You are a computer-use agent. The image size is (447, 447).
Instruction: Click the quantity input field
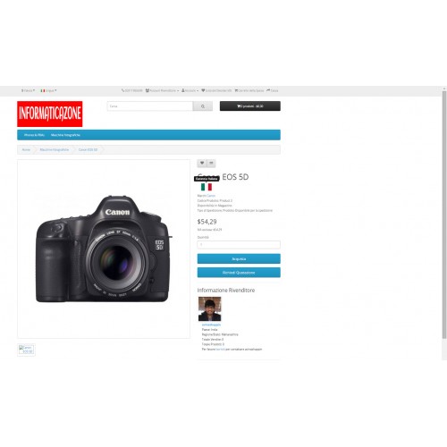239,245
